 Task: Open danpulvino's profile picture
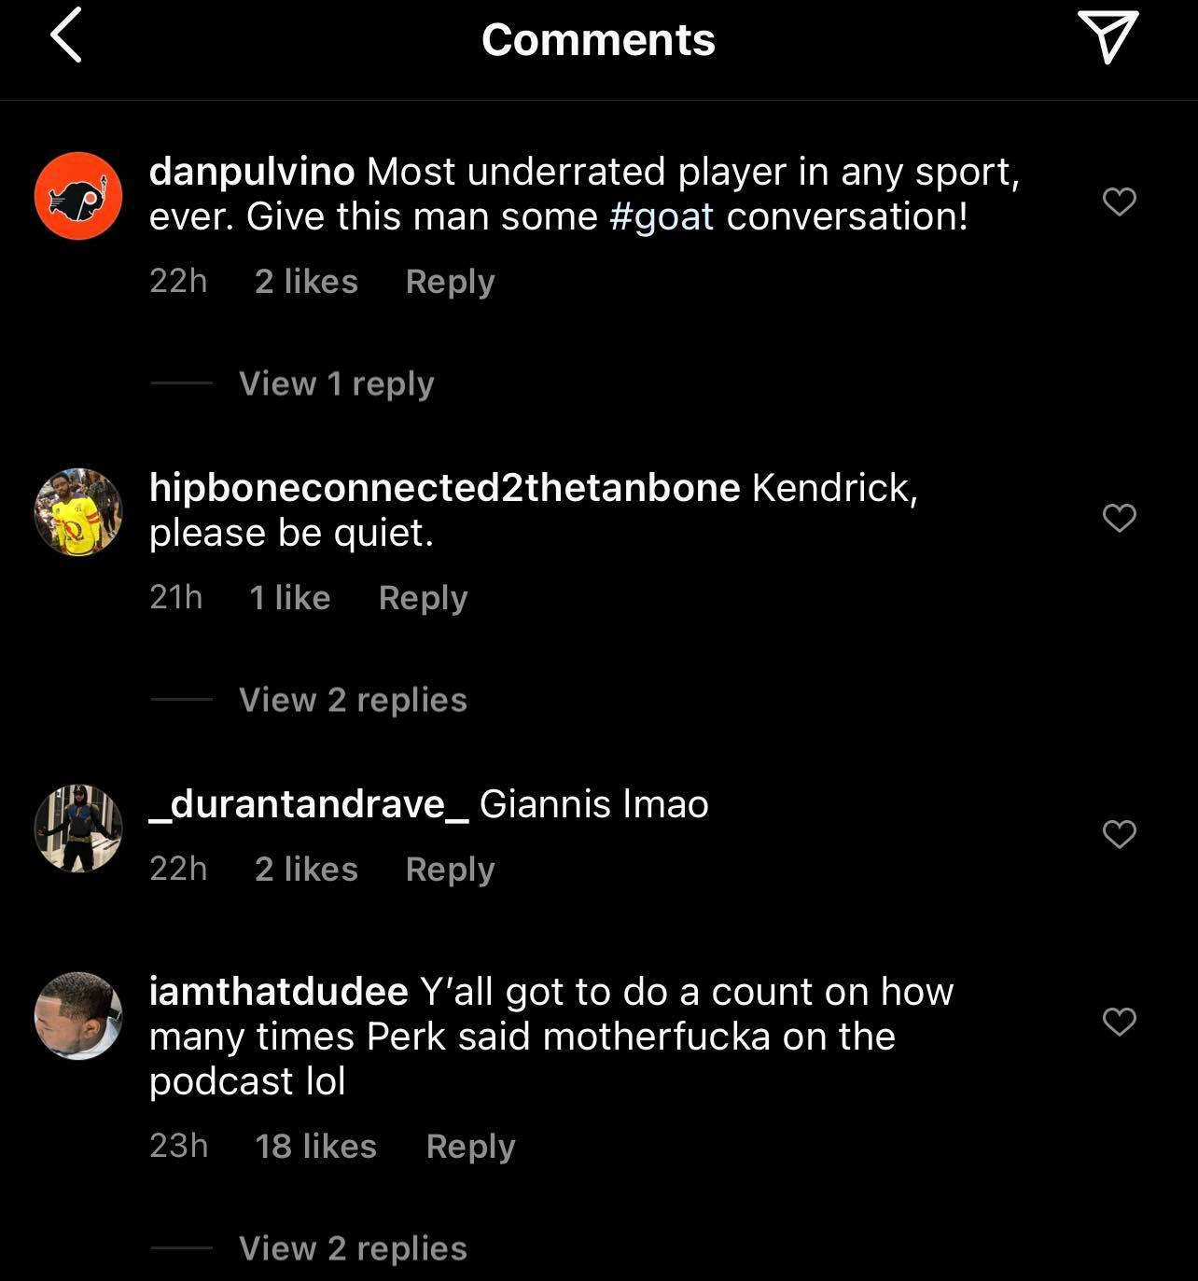(78, 196)
